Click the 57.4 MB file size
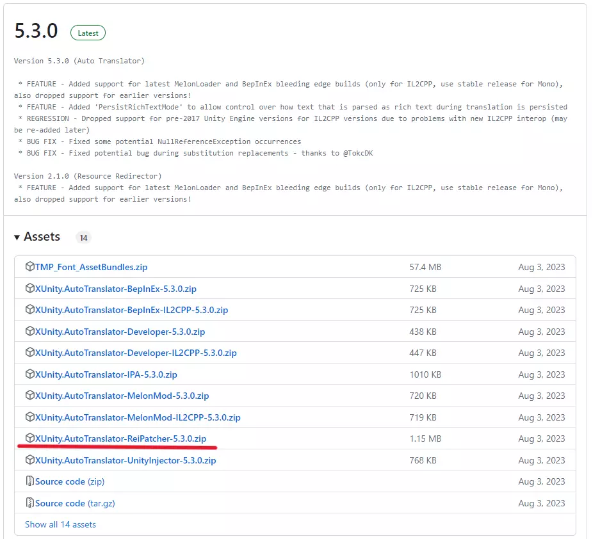The width and height of the screenshot is (600, 539). click(425, 267)
